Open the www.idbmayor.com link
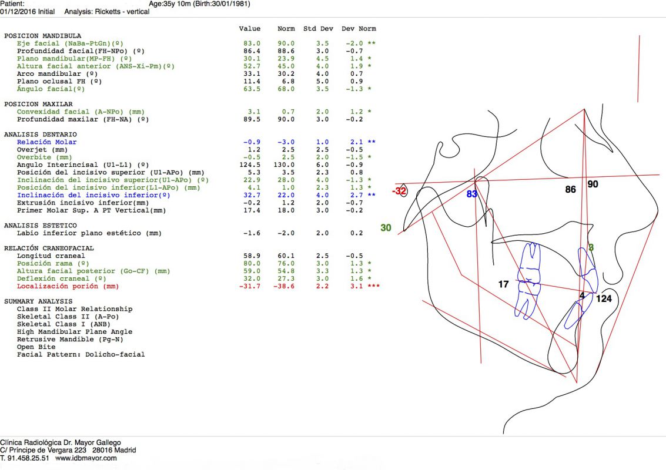The width and height of the screenshot is (666, 470). click(87, 458)
